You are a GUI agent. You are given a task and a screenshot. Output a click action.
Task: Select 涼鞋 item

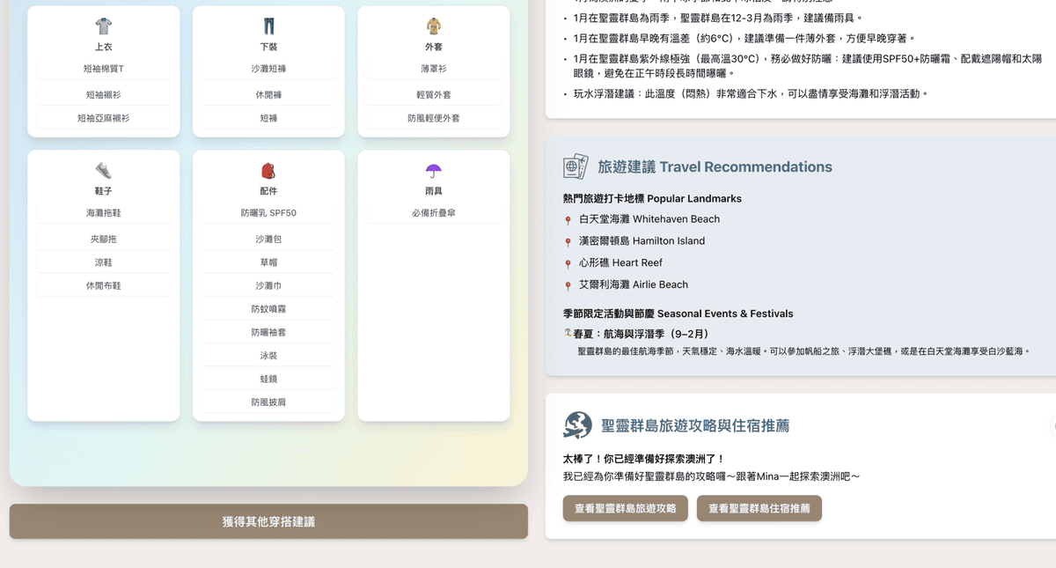(x=104, y=262)
